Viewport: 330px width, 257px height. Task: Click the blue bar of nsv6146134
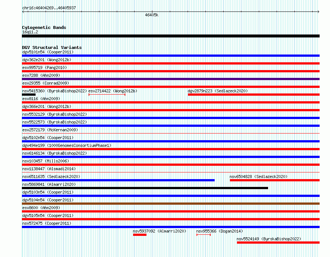tap(171, 157)
